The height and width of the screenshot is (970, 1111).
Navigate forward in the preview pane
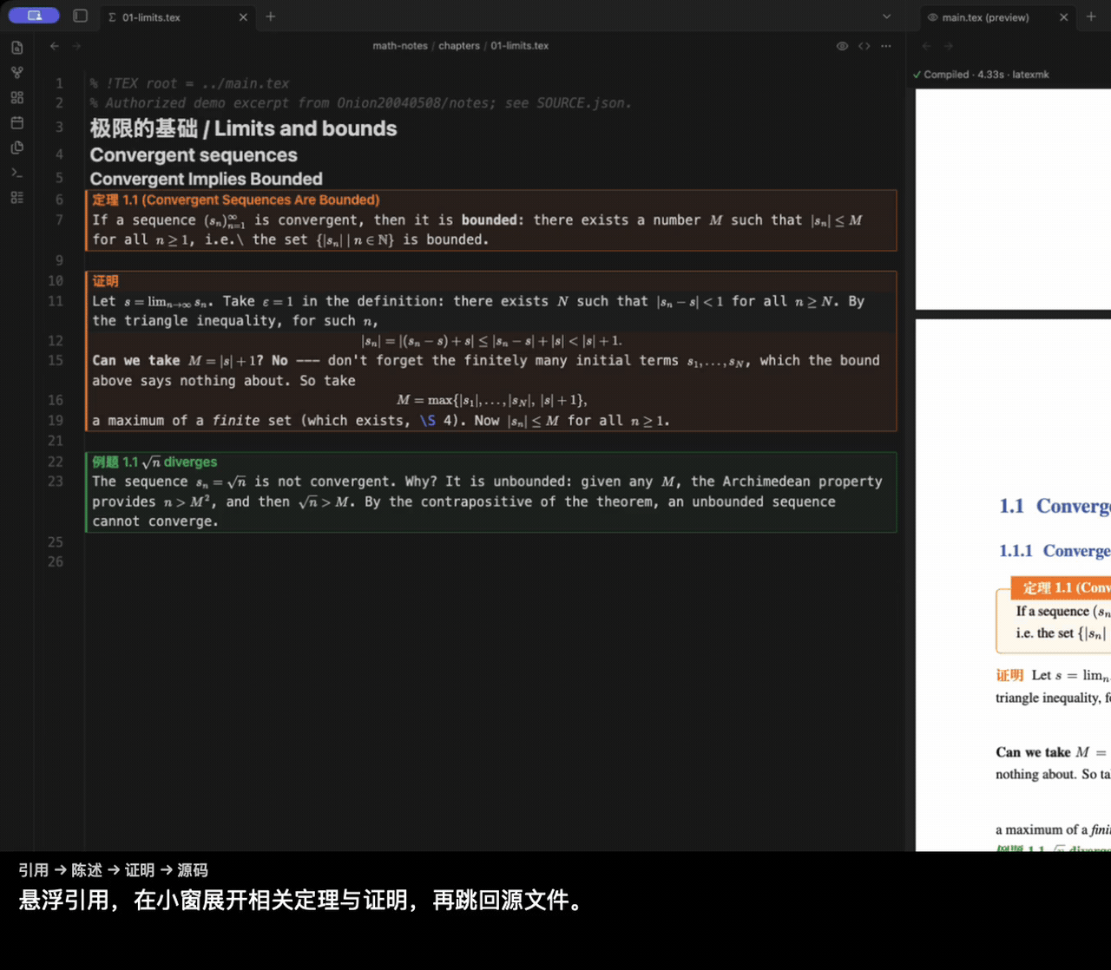click(x=948, y=46)
